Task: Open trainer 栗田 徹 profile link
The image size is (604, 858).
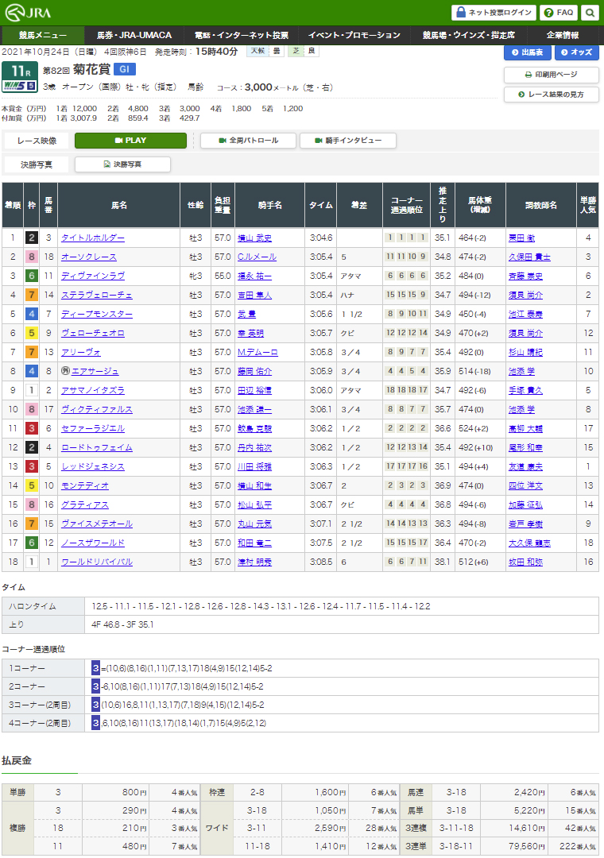Action: pos(524,238)
